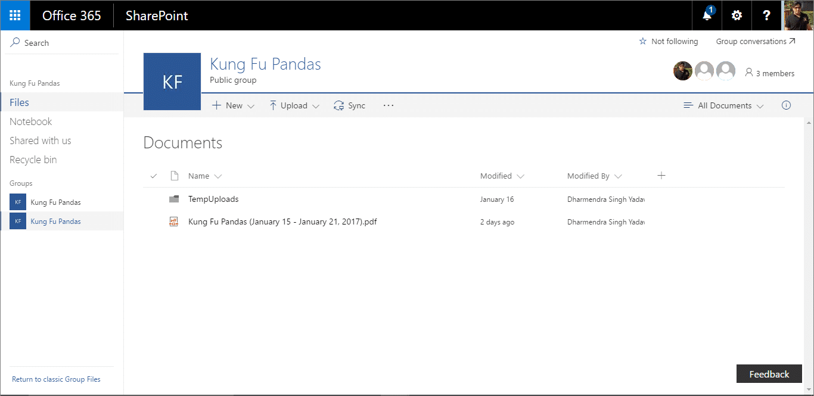Viewport: 814px width, 396px height.
Task: Open the Office 365 app launcher grid
Action: (x=15, y=15)
